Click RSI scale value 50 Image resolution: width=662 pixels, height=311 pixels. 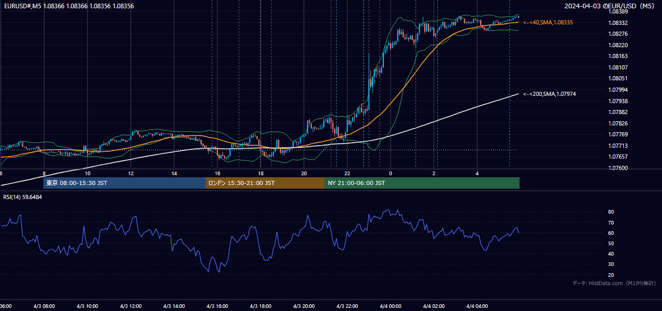click(x=611, y=243)
